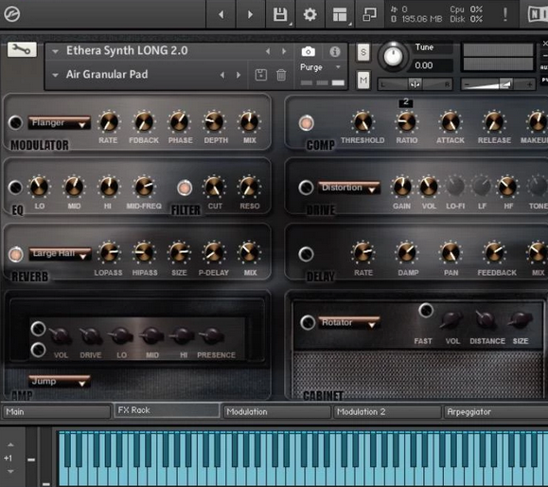Switch to the Arpeggiator tab
The width and height of the screenshot is (548, 487).
[496, 412]
